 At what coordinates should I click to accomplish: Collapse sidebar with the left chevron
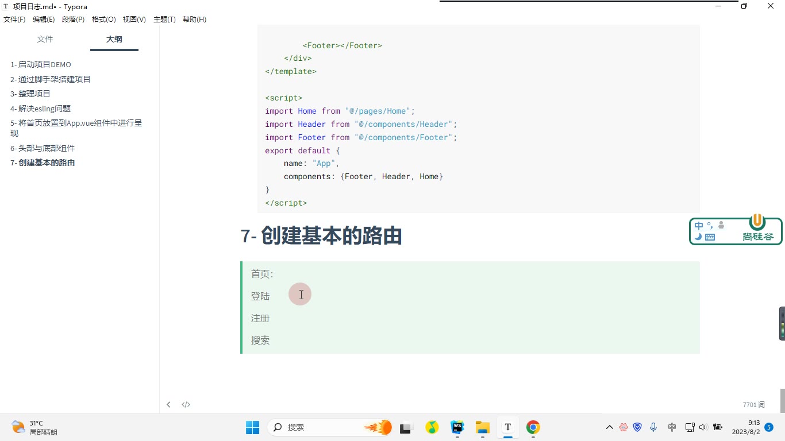tap(168, 404)
